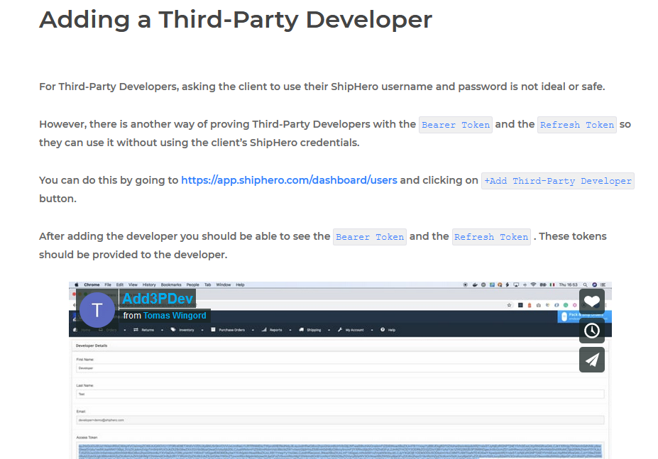
Task: Like the Add3PDev video with heart icon
Action: (x=592, y=302)
